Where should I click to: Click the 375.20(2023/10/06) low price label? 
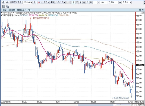pyautogui.click(x=120, y=98)
